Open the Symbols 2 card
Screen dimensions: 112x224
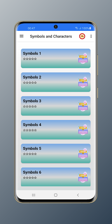click(x=56, y=82)
